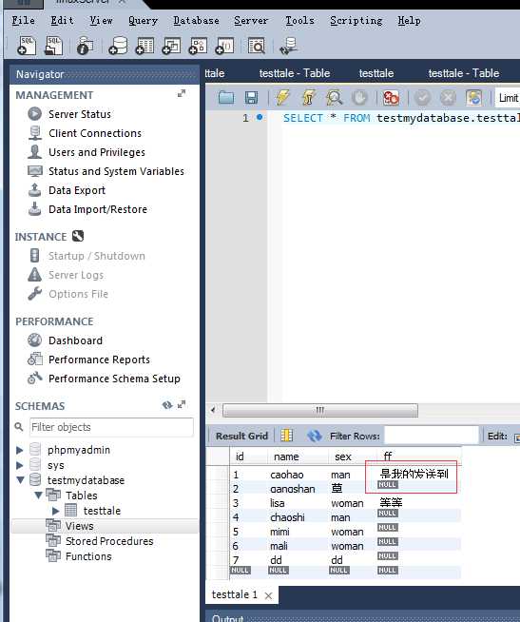Click the editor horizontal scrollbar thumb
Viewport: 520px width, 622px height.
(320, 410)
